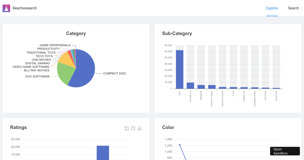Click the GAME PERIPHERALS label
Viewport: 304px width, 160px height.
55,45
